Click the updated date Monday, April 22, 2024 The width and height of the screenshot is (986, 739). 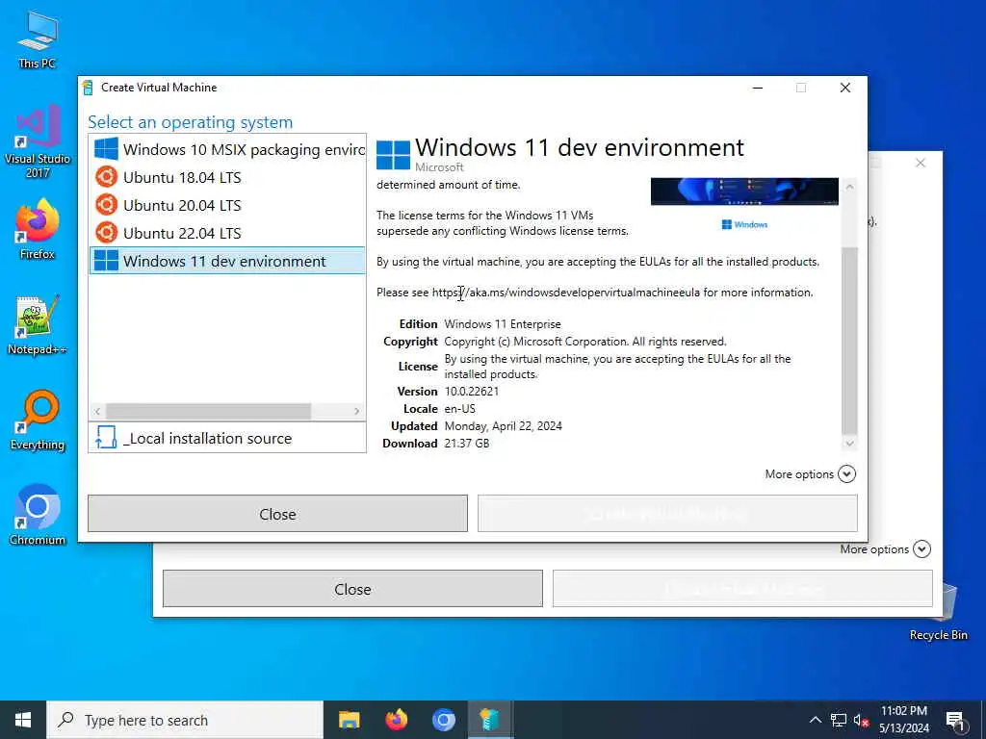503,426
